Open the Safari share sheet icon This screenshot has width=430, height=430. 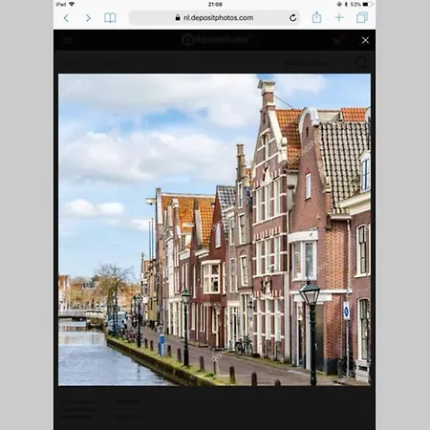pyautogui.click(x=316, y=17)
